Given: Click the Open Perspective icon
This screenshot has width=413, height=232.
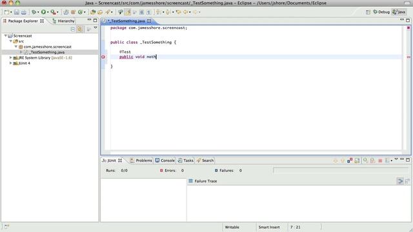Looking at the screenshot, I should point(368,12).
